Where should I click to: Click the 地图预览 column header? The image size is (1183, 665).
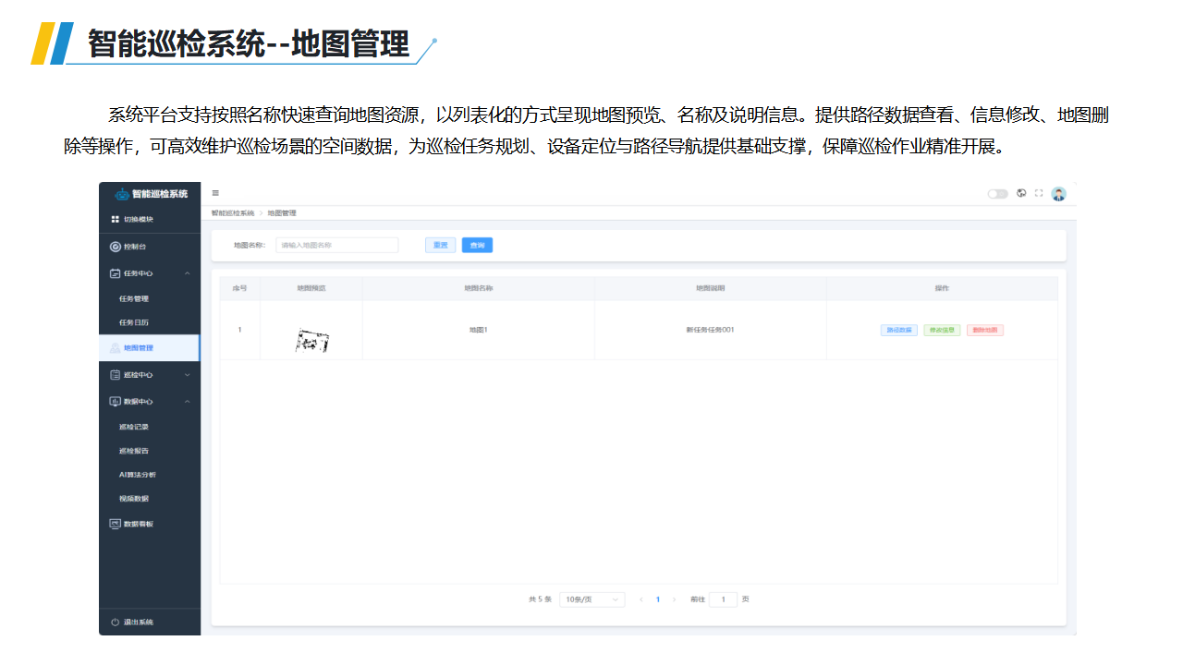click(x=311, y=288)
